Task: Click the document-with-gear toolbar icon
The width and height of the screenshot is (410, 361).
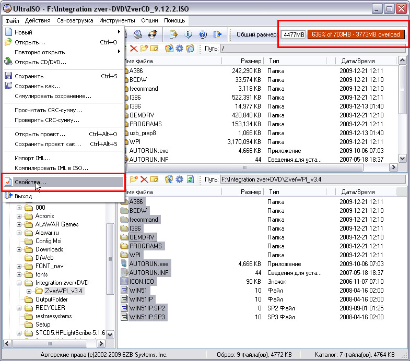Action: pyautogui.click(x=173, y=34)
